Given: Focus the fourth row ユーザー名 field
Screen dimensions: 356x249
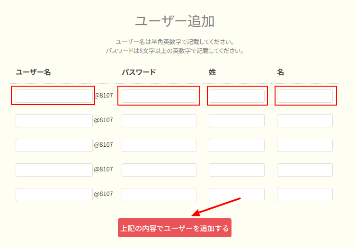Looking at the screenshot, I should pyautogui.click(x=54, y=170).
